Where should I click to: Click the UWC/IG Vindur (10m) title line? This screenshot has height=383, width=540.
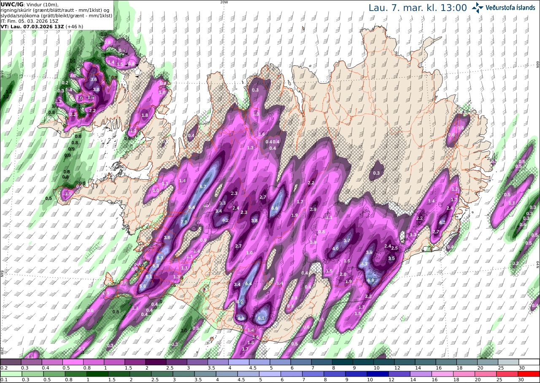[x=30, y=5]
